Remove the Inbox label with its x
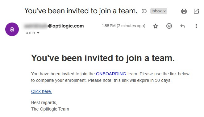 pyautogui.click(x=164, y=11)
